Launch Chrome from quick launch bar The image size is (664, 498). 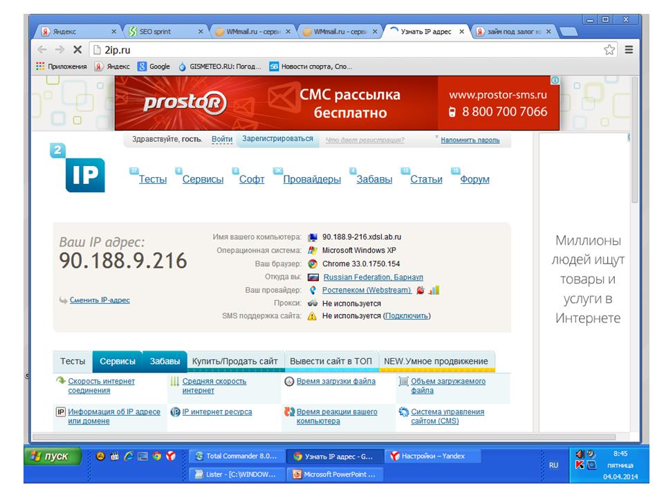[x=157, y=456]
